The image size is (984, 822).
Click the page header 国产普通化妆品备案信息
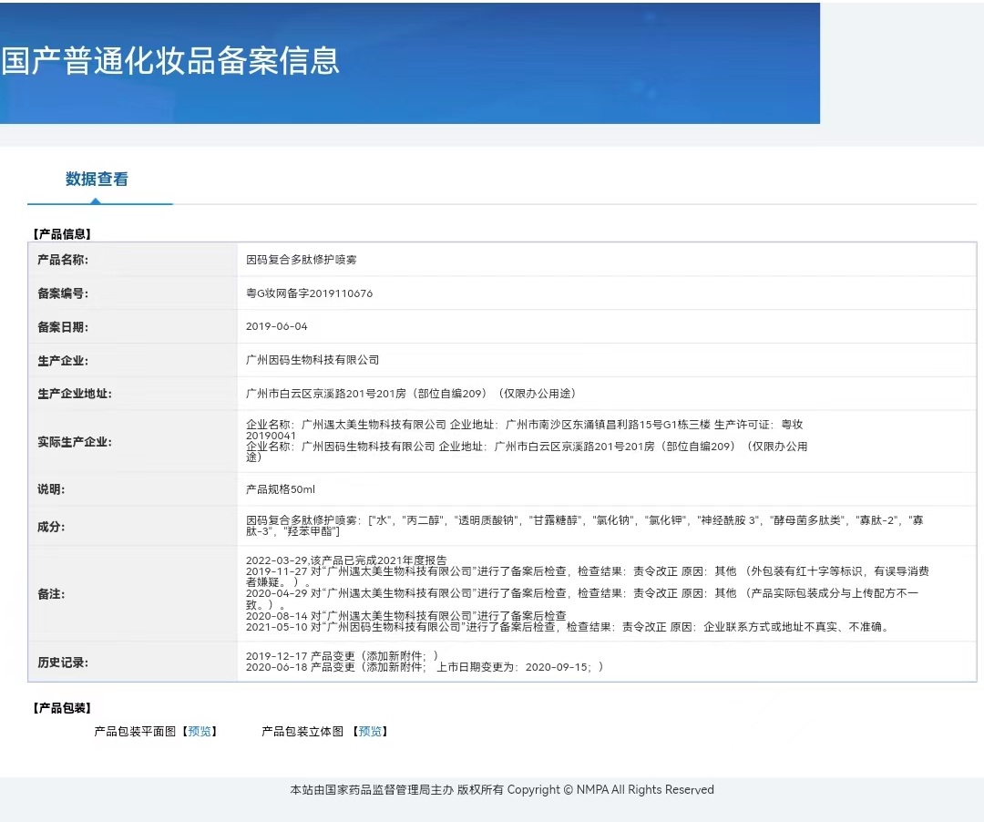(x=169, y=62)
